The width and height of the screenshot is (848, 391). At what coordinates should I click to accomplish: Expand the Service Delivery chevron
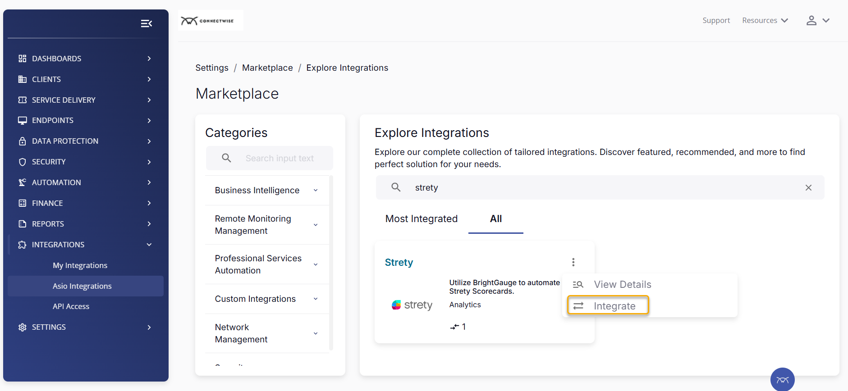[x=149, y=100]
